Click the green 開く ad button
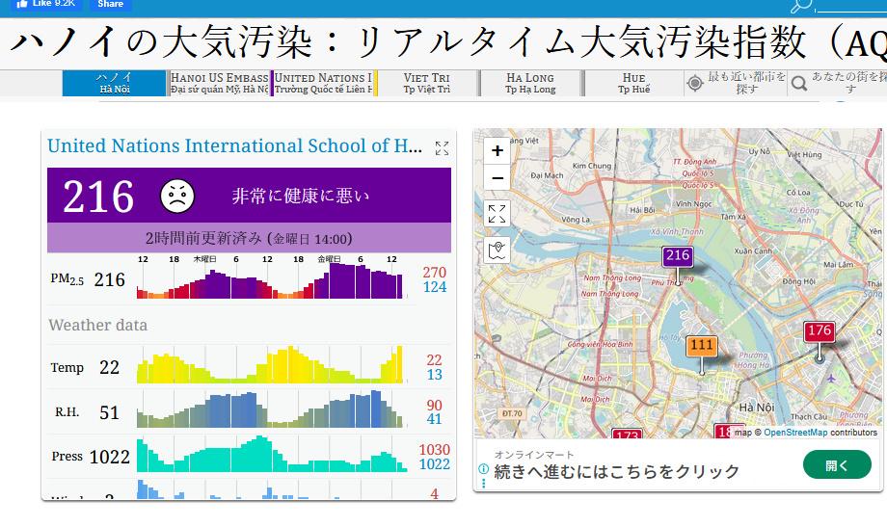Viewport: 887px width, 527px height. (836, 465)
